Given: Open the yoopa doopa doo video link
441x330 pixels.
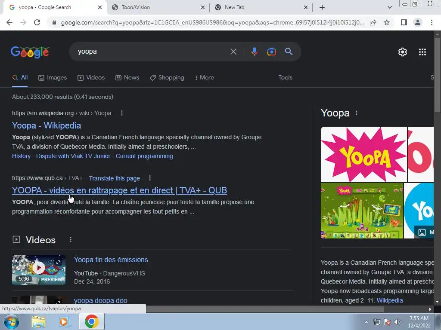Looking at the screenshot, I should coord(100,300).
